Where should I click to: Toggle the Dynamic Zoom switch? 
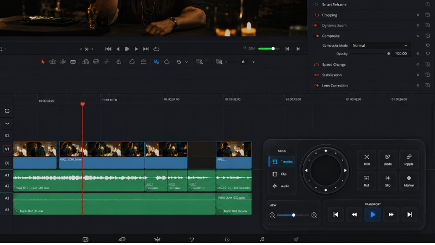tap(316, 25)
